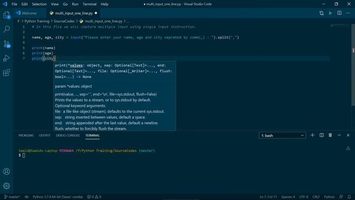Maximize the panel with up chevron
Viewport: 355px width, 200px height.
tap(339, 135)
